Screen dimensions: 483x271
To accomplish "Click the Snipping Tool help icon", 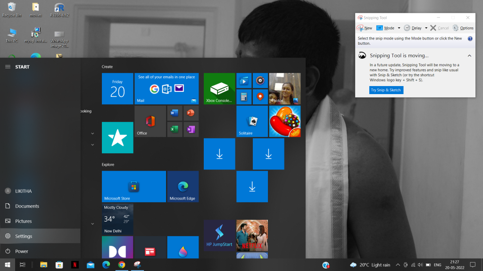I will tap(470, 39).
